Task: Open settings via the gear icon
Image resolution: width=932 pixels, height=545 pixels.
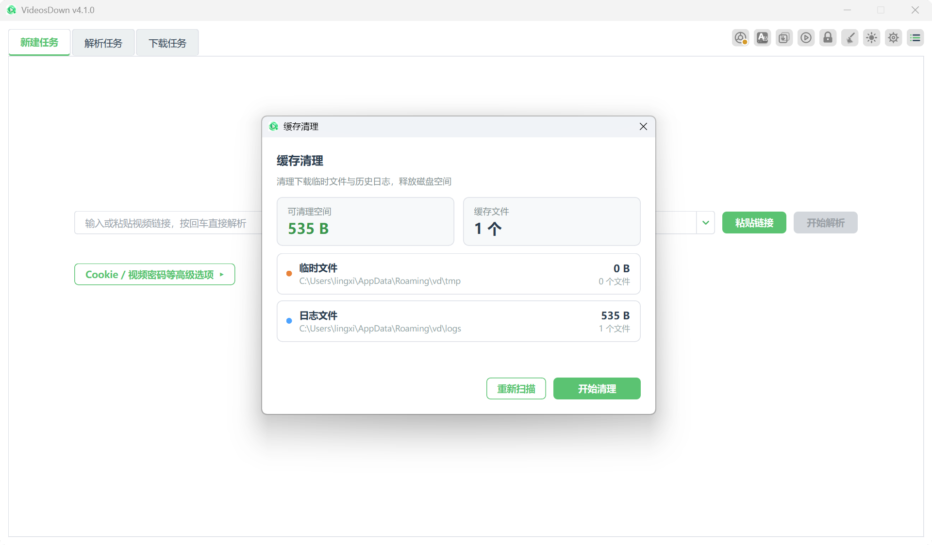Action: click(893, 38)
